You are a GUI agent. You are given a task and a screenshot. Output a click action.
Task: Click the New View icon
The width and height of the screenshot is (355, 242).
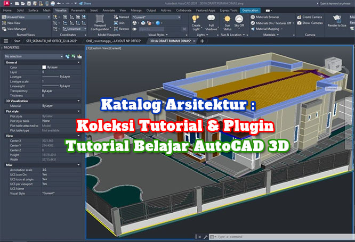click(4, 23)
